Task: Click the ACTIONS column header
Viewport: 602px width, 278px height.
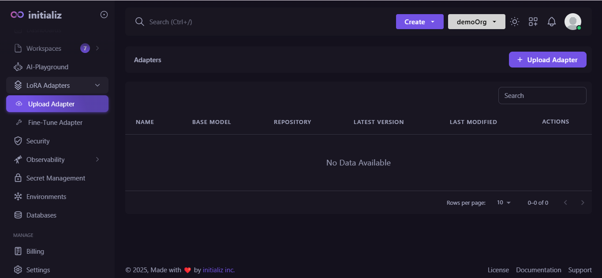Action: pos(556,122)
